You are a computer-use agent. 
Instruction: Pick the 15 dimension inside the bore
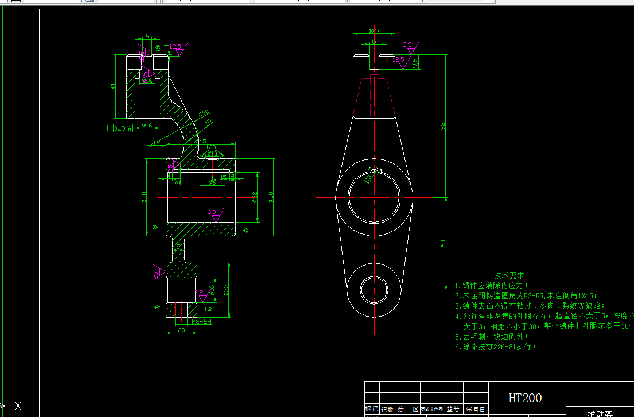223,177
